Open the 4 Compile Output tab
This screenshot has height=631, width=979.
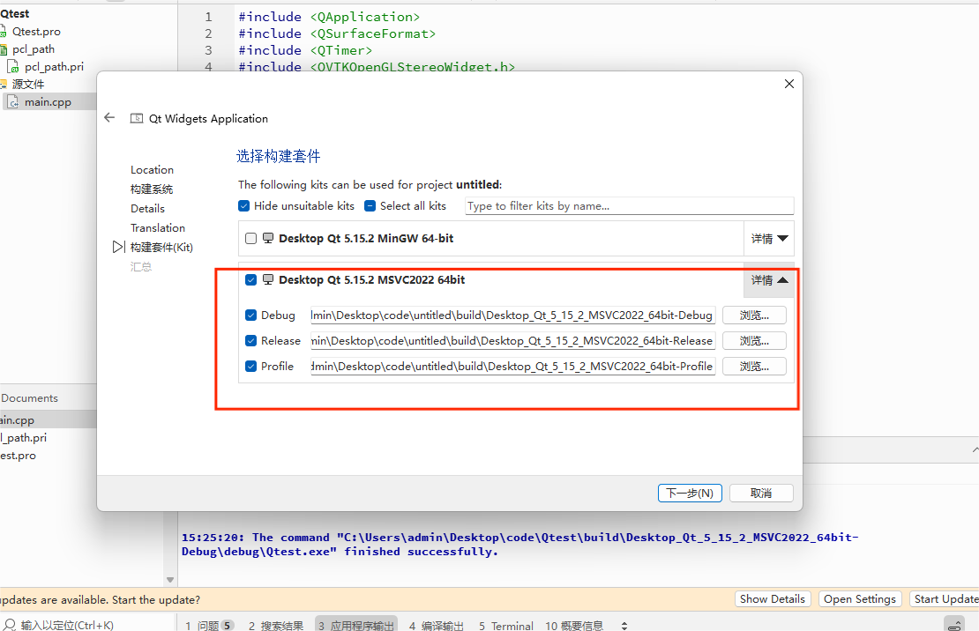click(x=437, y=626)
